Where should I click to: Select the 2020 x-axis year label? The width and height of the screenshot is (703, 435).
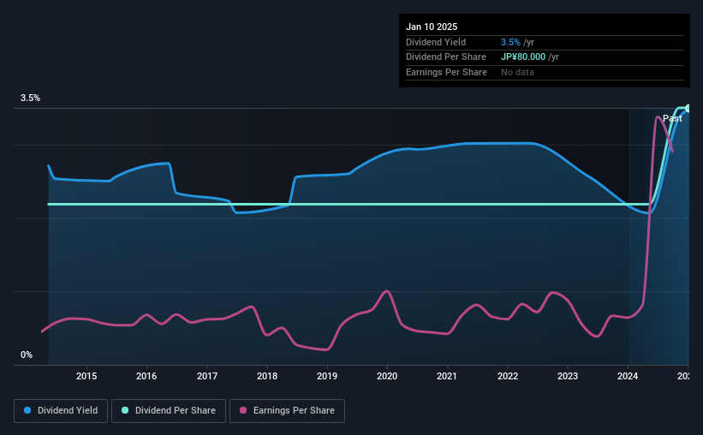(x=387, y=376)
